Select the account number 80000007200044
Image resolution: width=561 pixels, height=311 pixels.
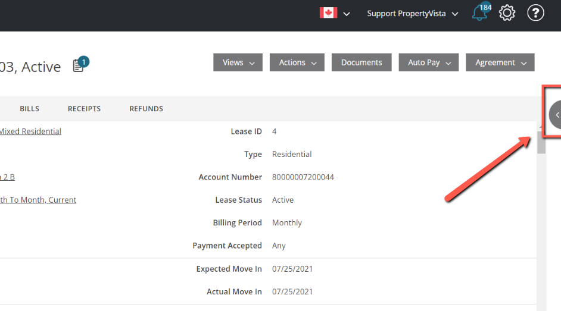(303, 177)
